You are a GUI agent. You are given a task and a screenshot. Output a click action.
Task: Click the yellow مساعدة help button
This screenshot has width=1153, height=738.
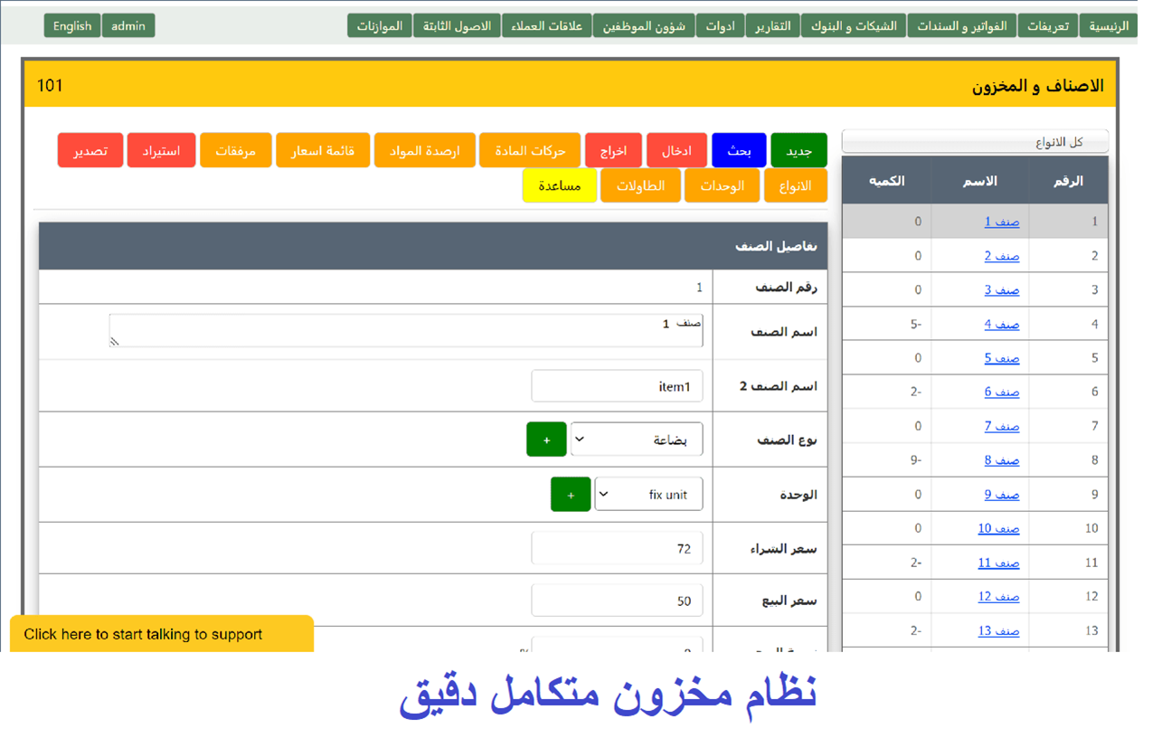pos(559,185)
